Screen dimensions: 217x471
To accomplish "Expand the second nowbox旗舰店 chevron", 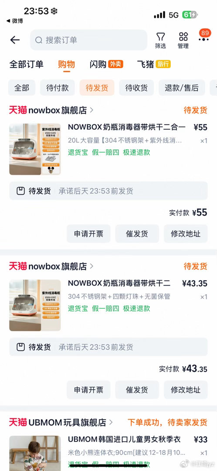I will (x=92, y=266).
